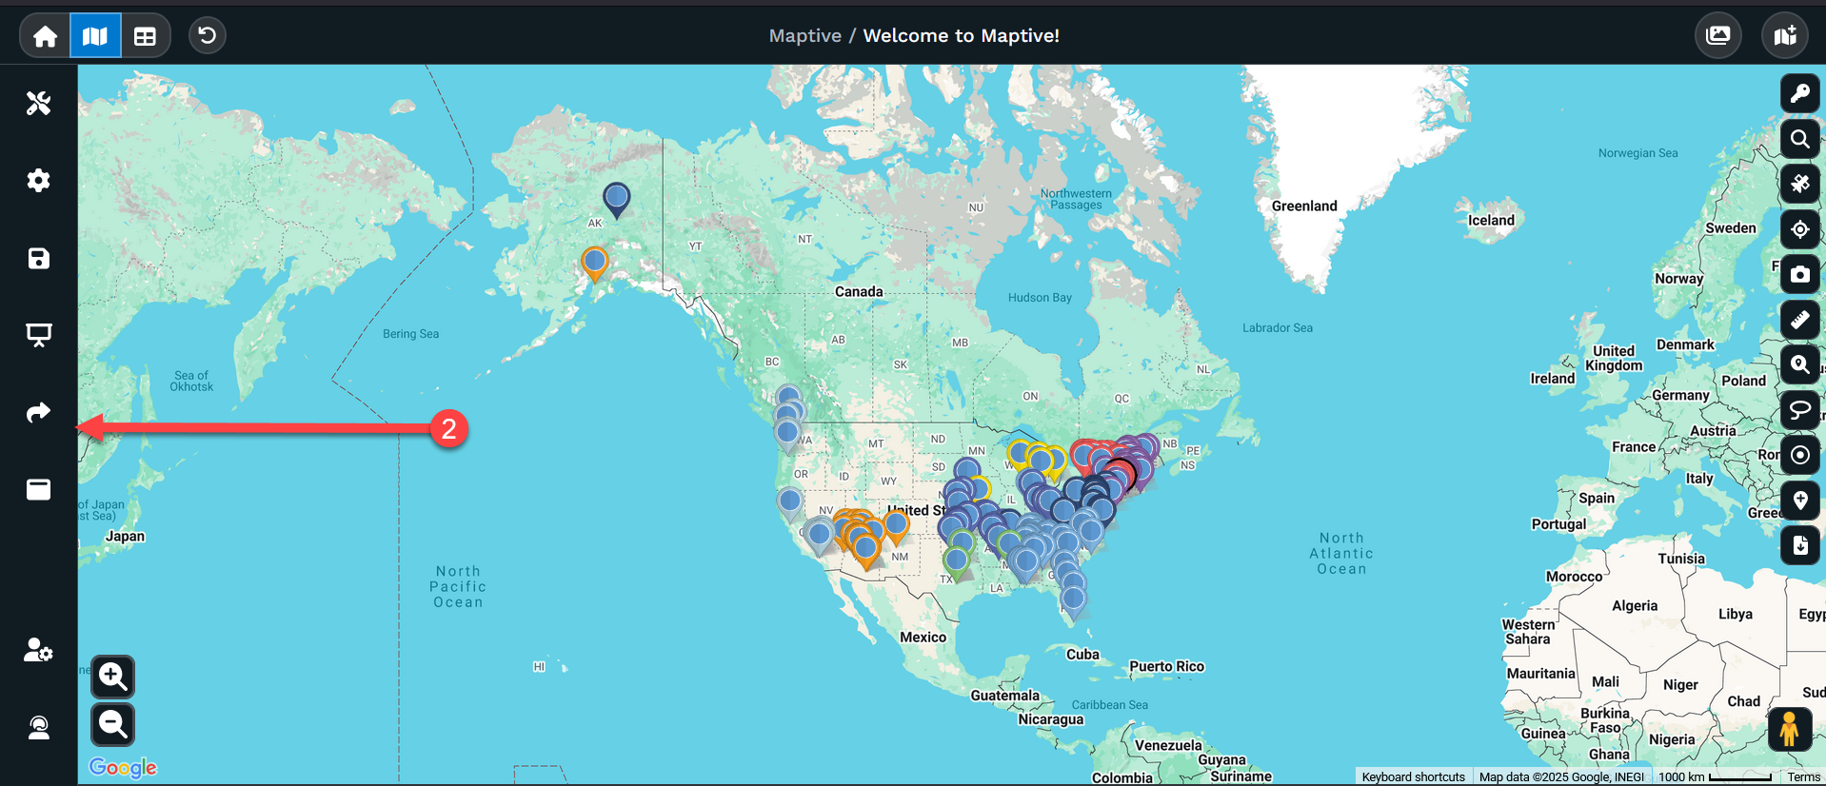The height and width of the screenshot is (786, 1826).
Task: Open the search magnifier tool
Action: tap(1800, 139)
